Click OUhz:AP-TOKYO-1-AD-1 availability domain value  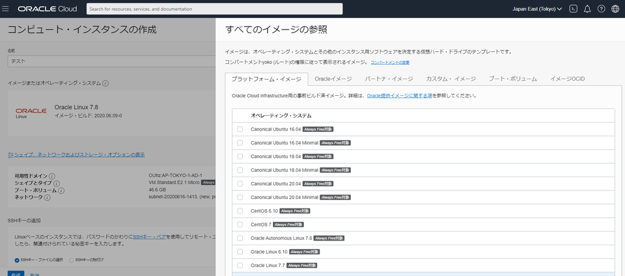point(175,175)
